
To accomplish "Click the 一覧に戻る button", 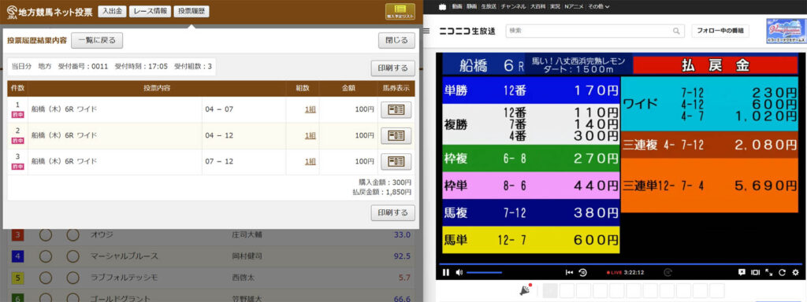I will (x=97, y=40).
